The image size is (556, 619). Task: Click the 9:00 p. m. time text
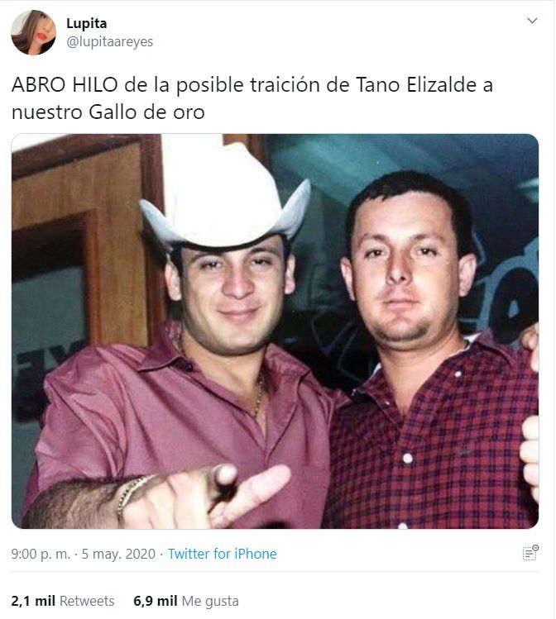tap(41, 554)
